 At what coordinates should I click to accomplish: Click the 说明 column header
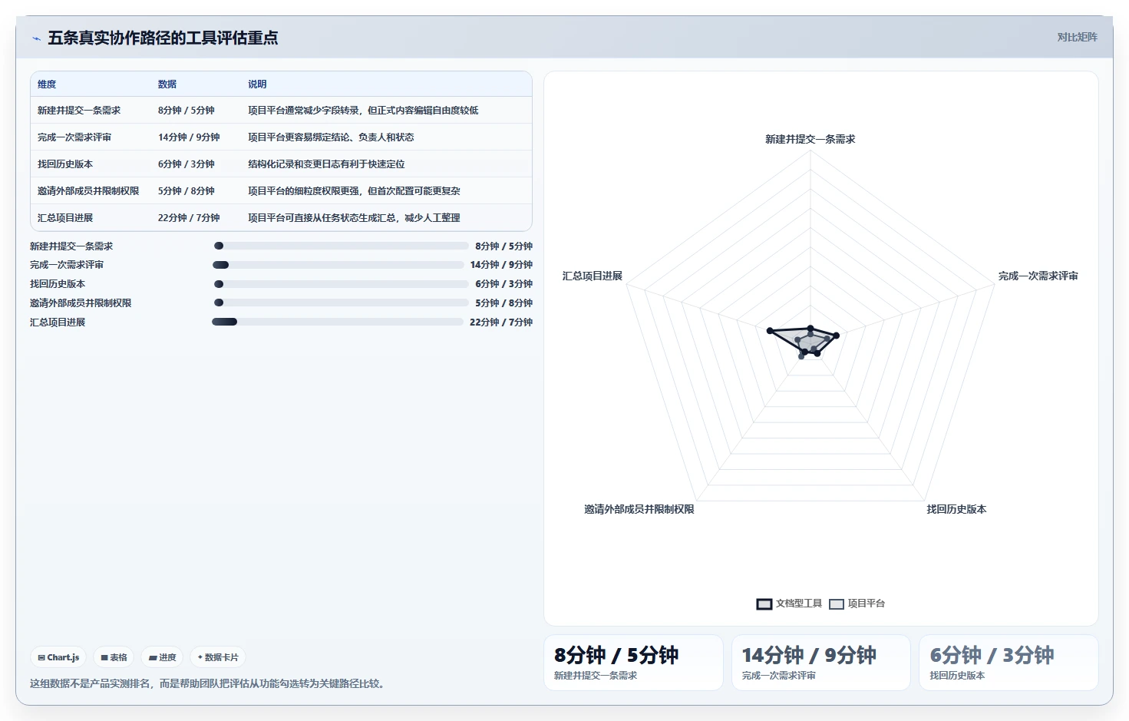pyautogui.click(x=257, y=84)
